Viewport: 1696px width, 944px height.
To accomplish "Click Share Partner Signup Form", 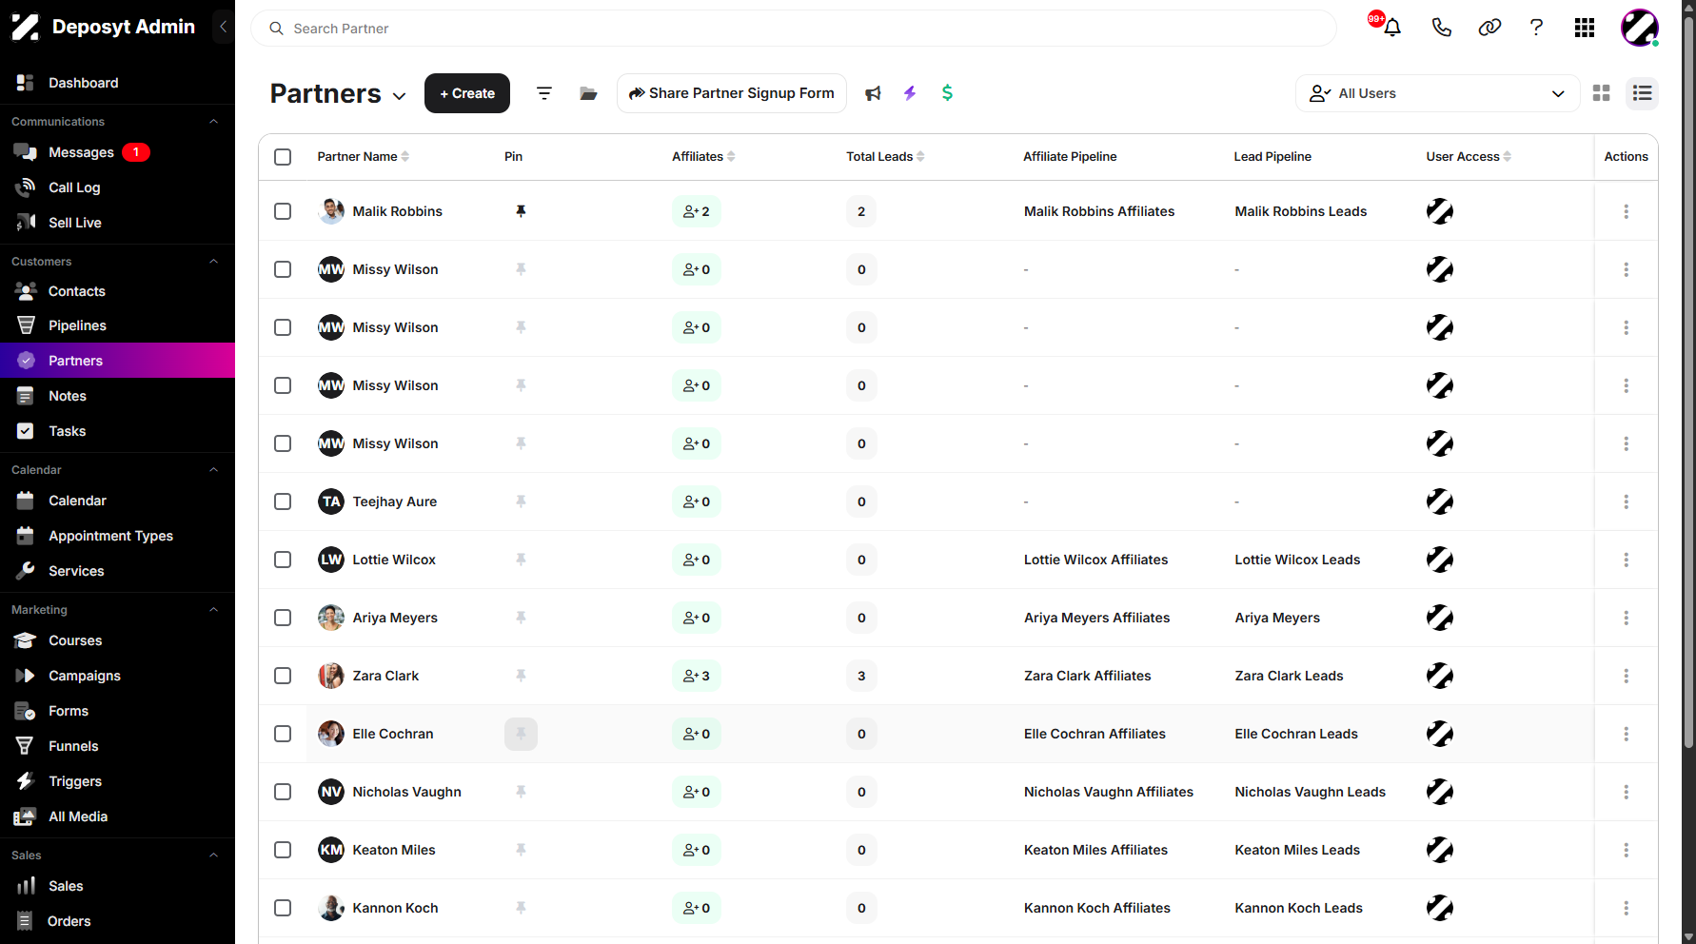I will tap(732, 93).
